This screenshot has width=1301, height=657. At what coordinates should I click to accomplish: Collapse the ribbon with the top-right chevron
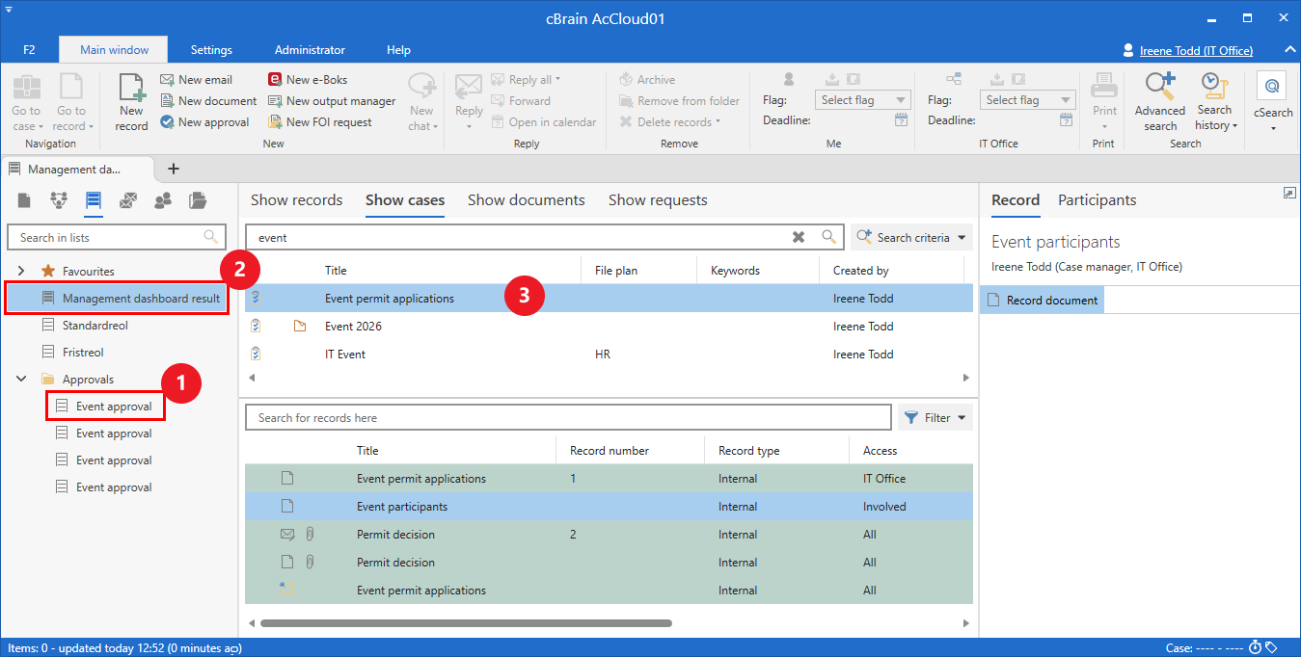click(1289, 49)
